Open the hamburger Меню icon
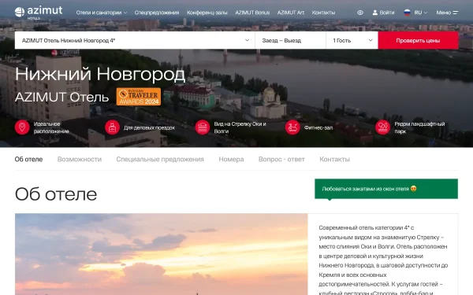Image resolution: width=473 pixels, height=295 pixels. pyautogui.click(x=456, y=13)
